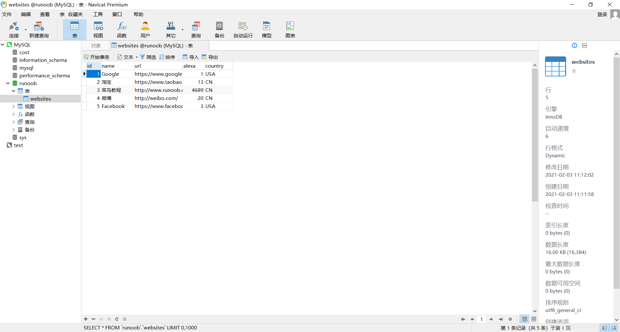Screen dimensions: 620x332
Task: Click 开始事务 begin transaction
Action: [97, 57]
